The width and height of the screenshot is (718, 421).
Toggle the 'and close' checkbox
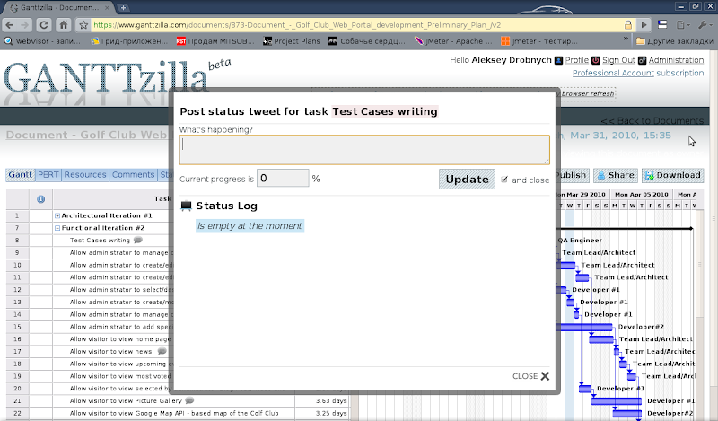[x=504, y=180]
